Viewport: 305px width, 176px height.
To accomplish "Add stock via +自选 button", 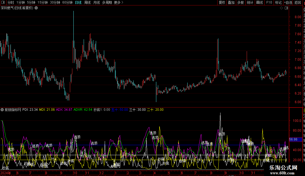I will point(288,2).
